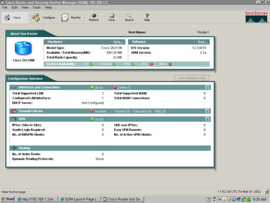Image resolution: width=270 pixels, height=203 pixels.
Task: Open Help from the toolbar
Action: coord(147,17)
